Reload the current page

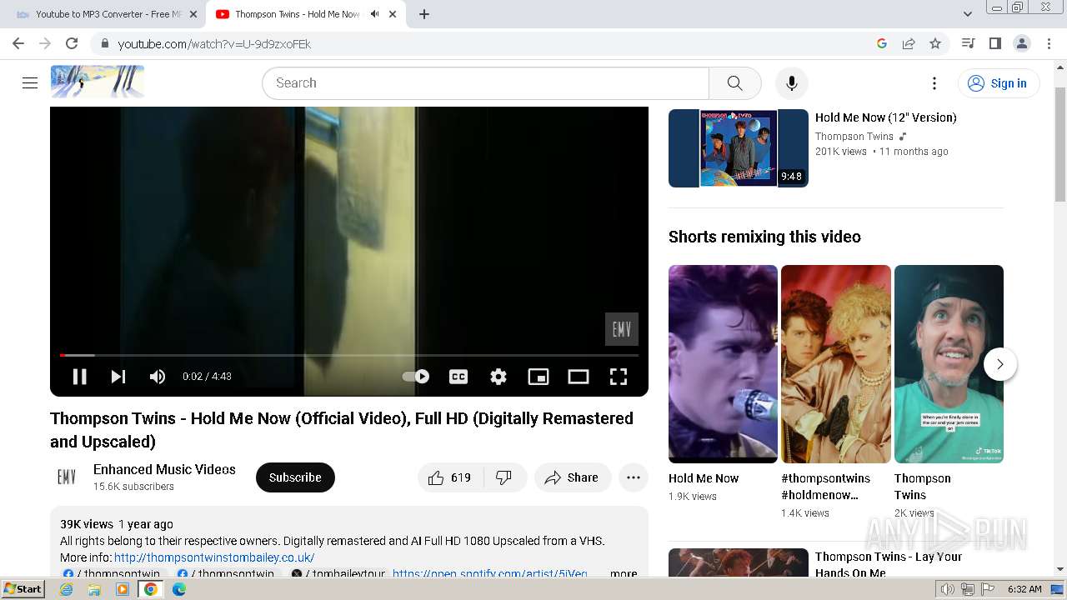(72, 43)
